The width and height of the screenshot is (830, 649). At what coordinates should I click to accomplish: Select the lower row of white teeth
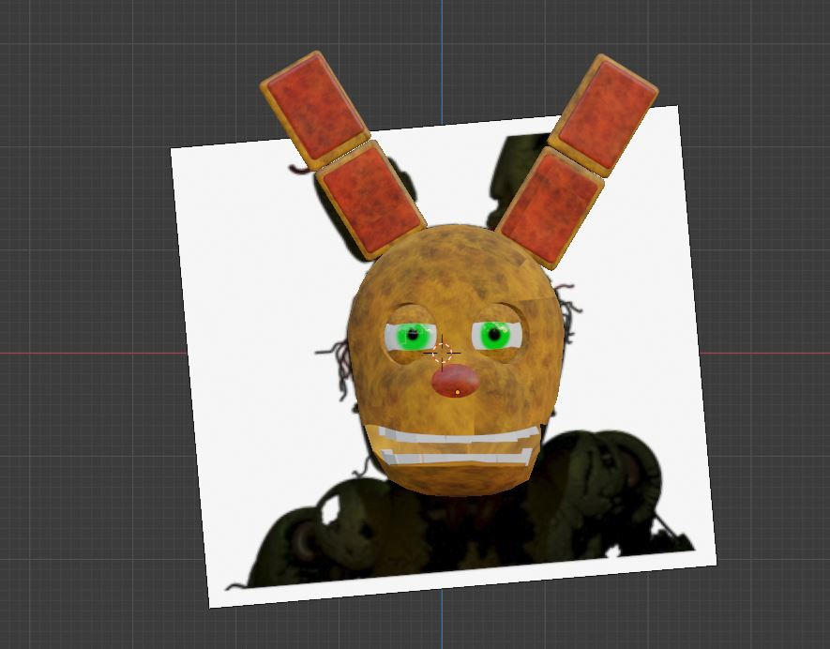(457, 458)
